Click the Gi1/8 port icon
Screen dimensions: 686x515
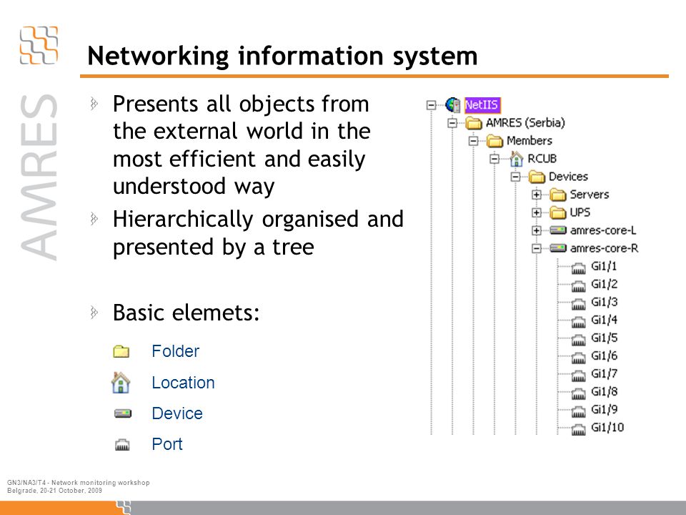(578, 393)
